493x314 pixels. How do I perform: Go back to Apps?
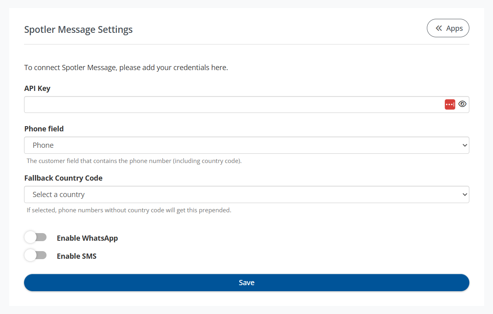tap(448, 28)
